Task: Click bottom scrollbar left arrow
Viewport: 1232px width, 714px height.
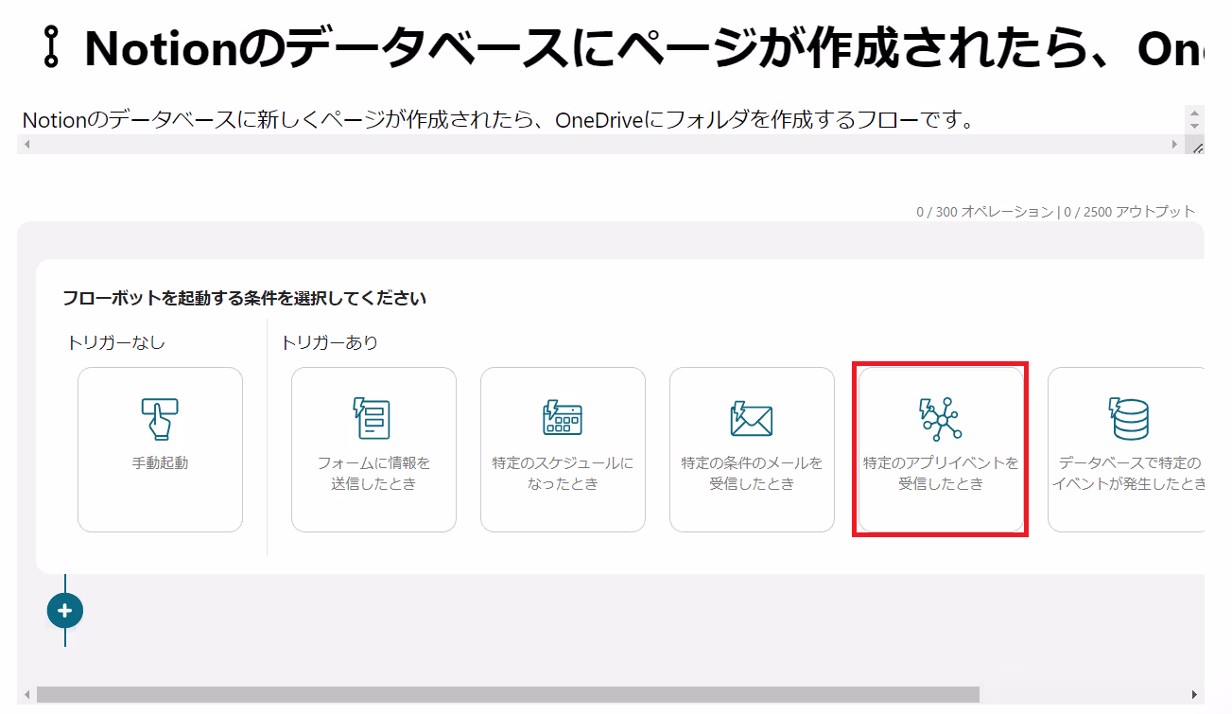Action: [x=26, y=695]
